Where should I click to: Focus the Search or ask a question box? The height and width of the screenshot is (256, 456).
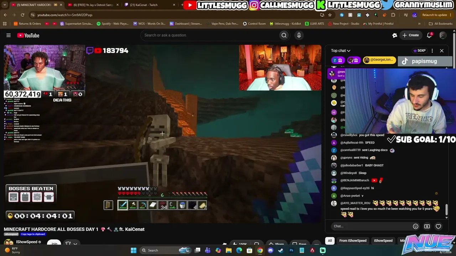pos(210,35)
